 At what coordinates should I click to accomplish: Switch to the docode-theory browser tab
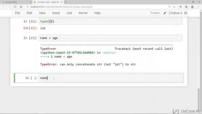(16, 2)
